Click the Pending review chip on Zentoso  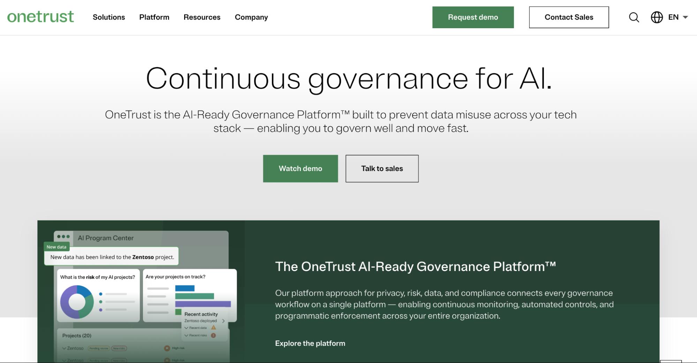coord(98,348)
